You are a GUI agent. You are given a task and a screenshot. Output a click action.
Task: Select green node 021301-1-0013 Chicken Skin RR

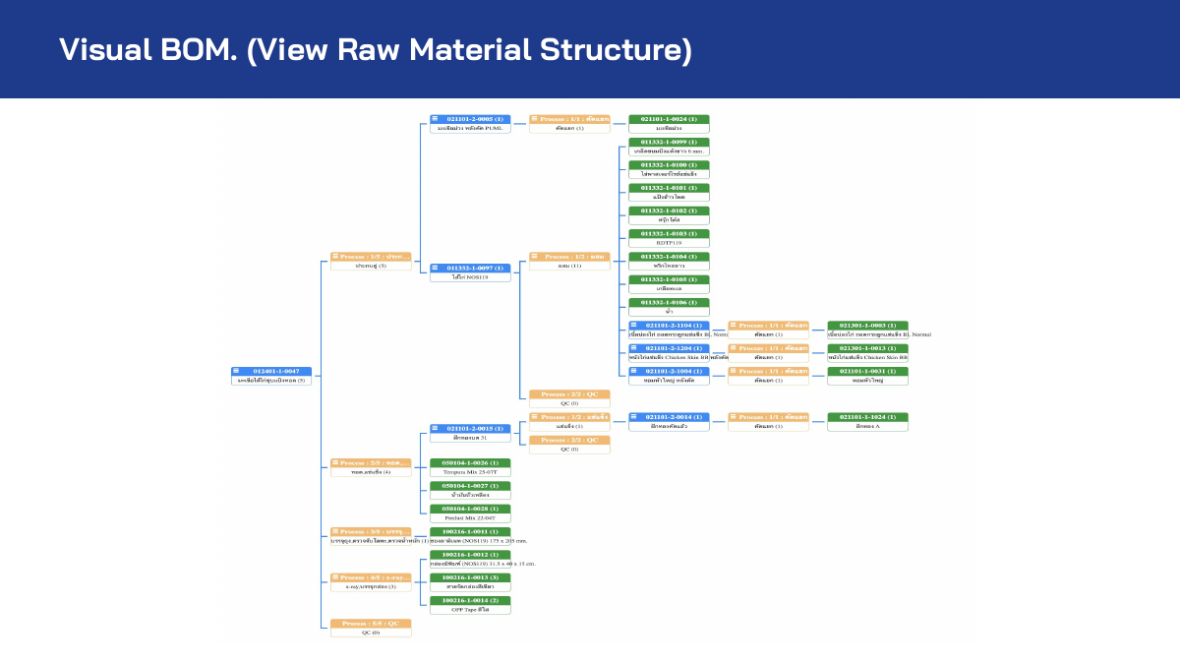(867, 353)
